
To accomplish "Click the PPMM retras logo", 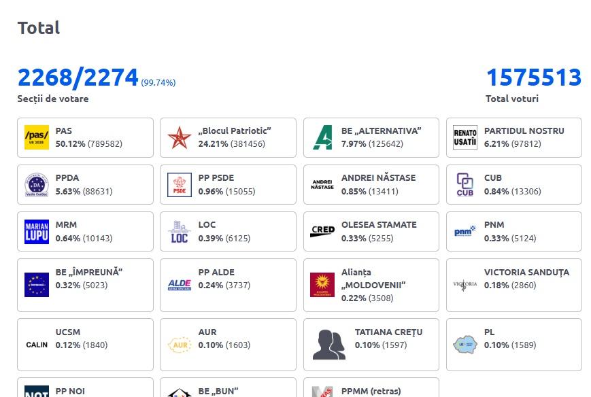I will (322, 392).
